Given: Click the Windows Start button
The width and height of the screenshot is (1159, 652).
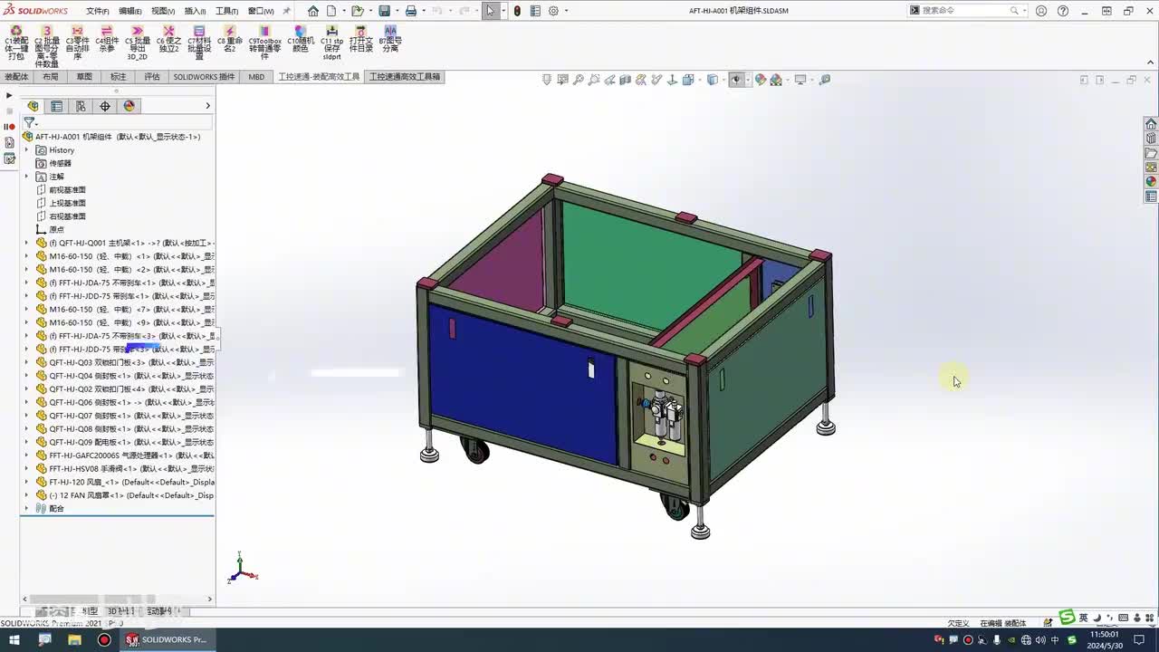Looking at the screenshot, I should (14, 639).
